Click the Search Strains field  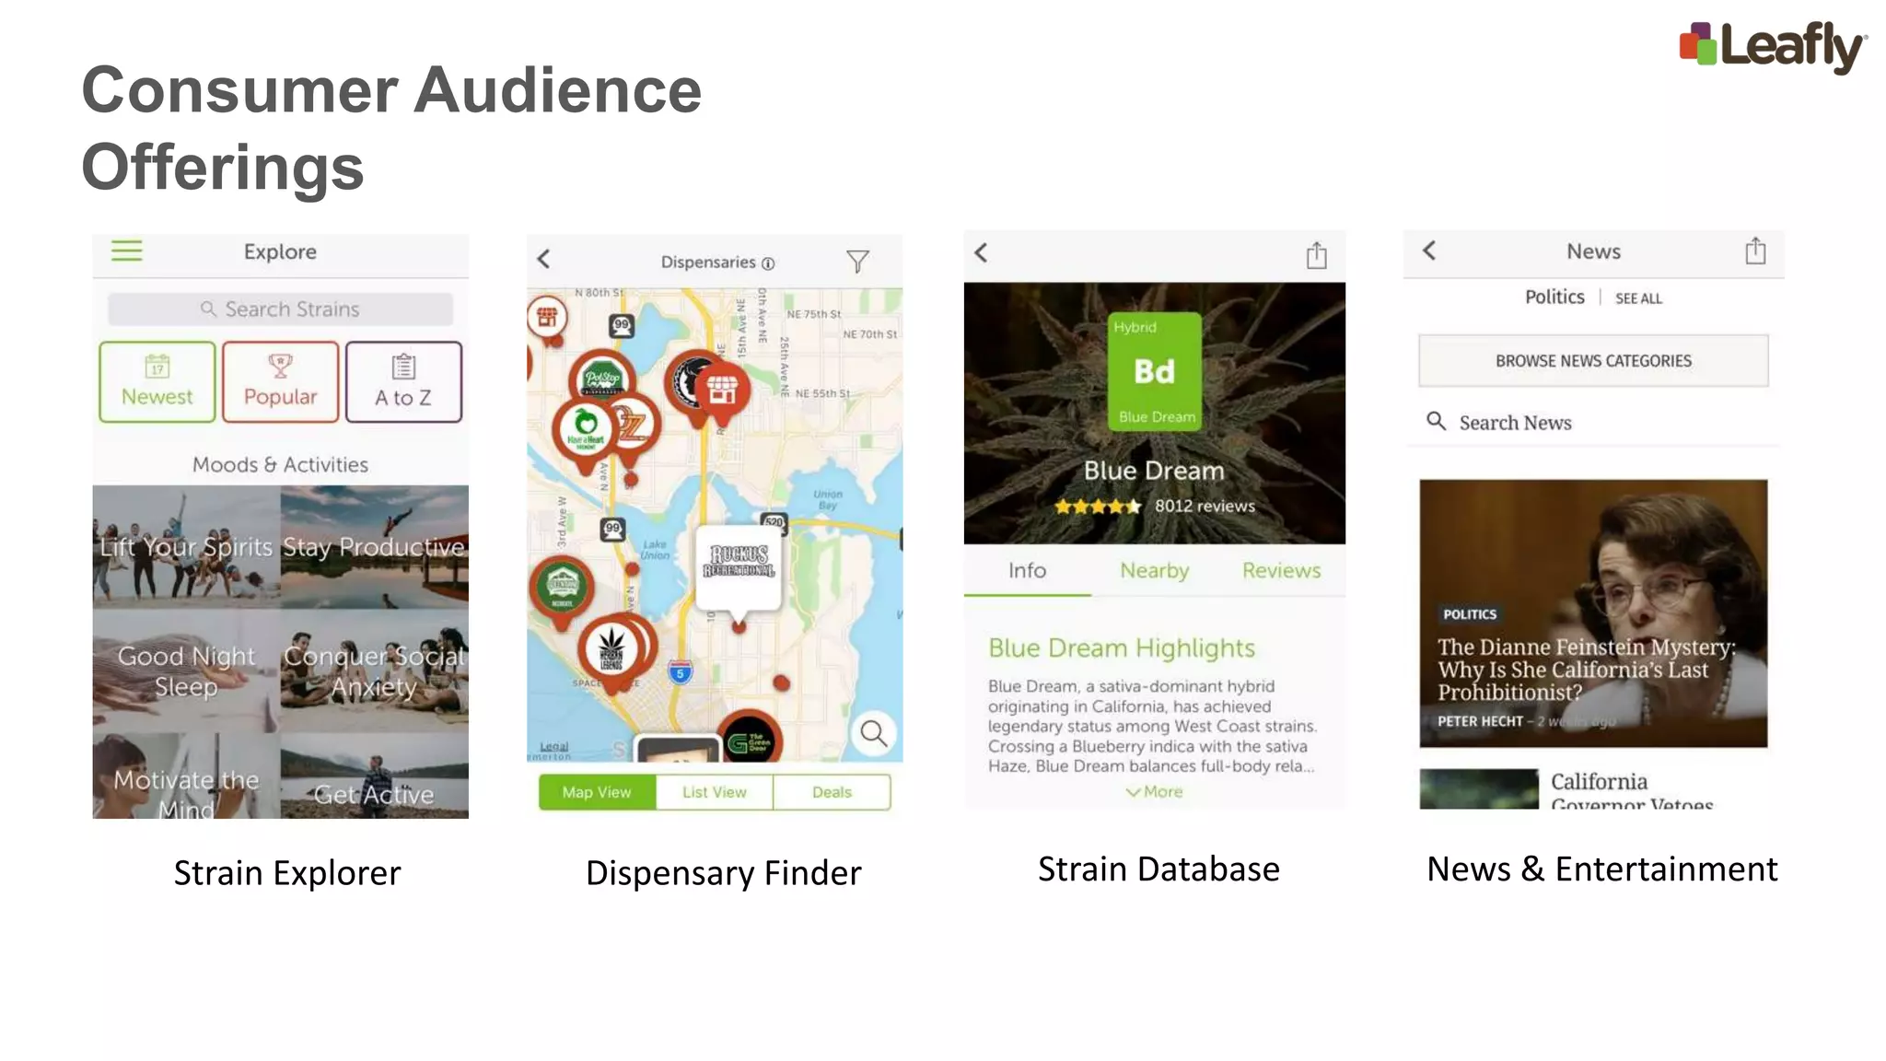280,309
